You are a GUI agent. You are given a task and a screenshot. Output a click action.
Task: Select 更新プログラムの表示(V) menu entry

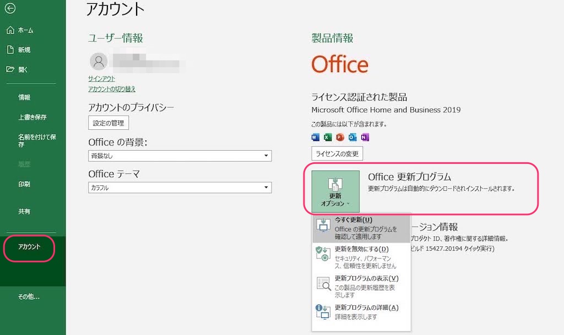click(361, 286)
